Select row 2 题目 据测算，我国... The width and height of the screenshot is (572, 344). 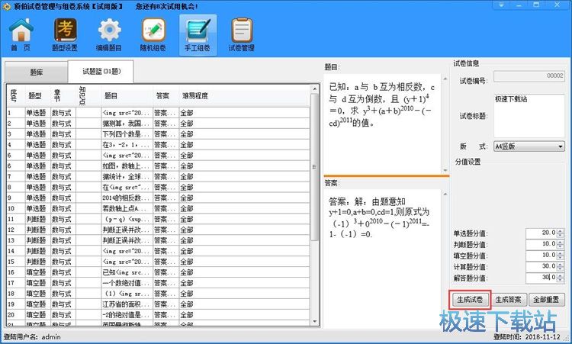point(126,124)
